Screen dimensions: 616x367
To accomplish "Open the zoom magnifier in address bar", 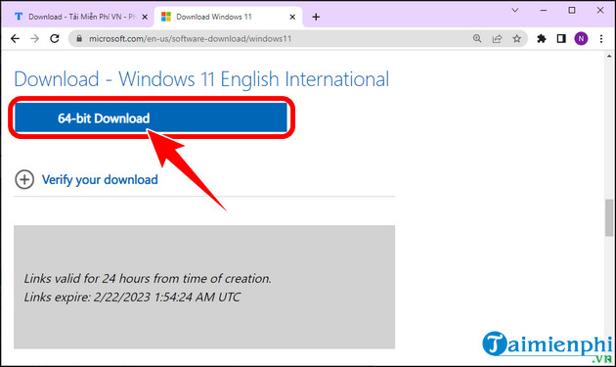I will point(477,38).
